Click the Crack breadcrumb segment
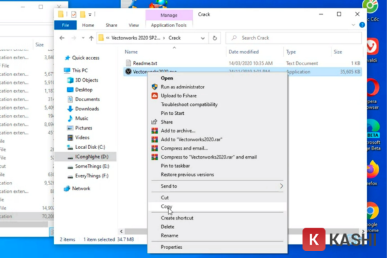Image resolution: width=387 pixels, height=258 pixels. 175,38
